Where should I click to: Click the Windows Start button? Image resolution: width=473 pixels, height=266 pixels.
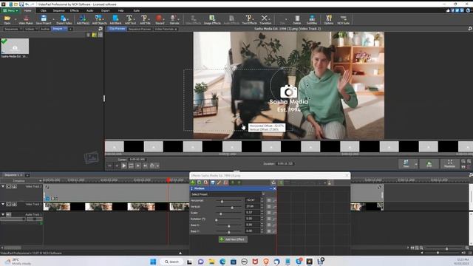153,262
